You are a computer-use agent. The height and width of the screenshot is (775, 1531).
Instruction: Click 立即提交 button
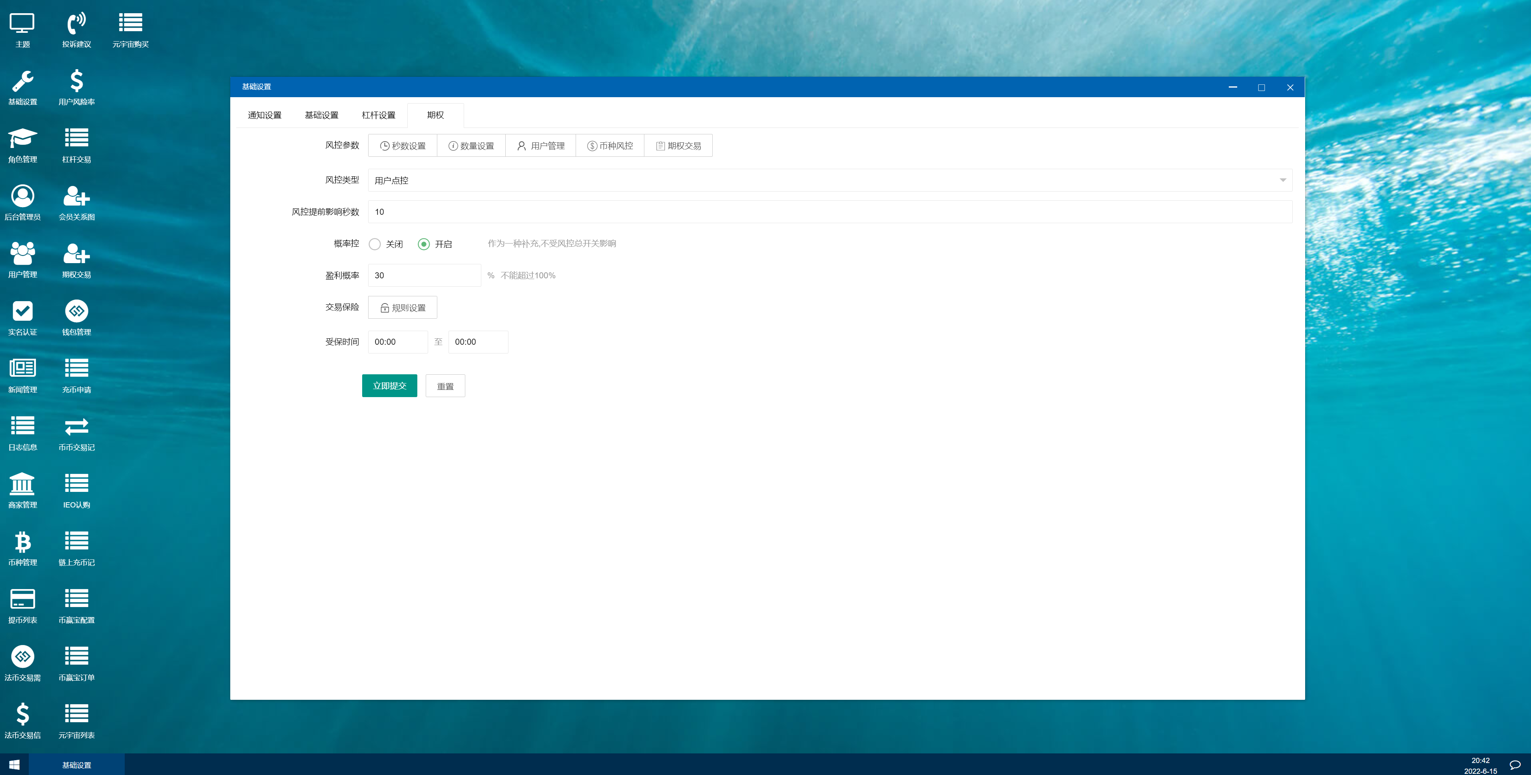click(x=390, y=386)
